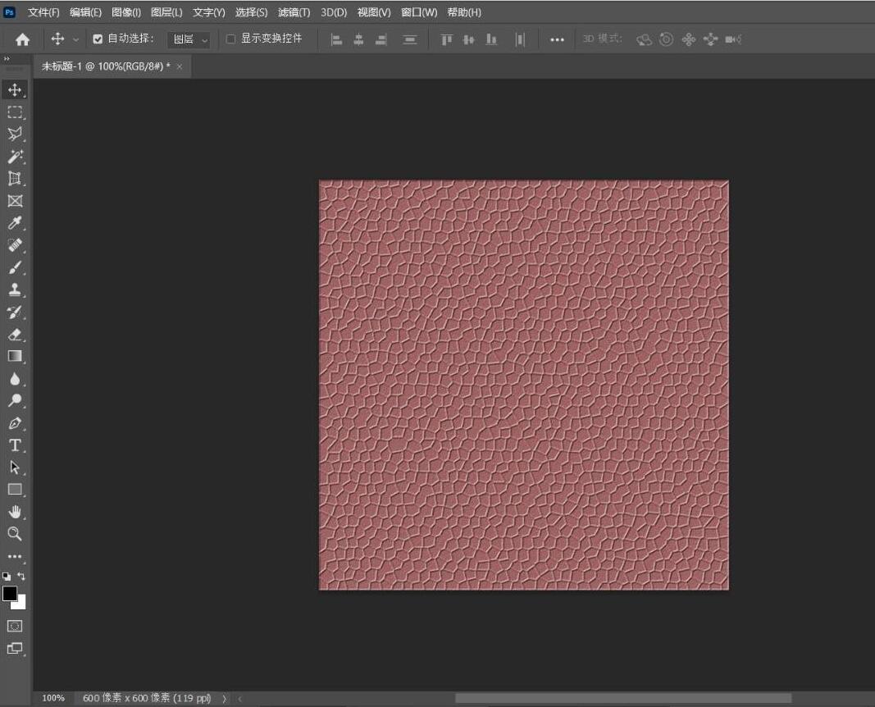This screenshot has width=875, height=707.
Task: Click the foreground color swatch
Action: (x=11, y=593)
